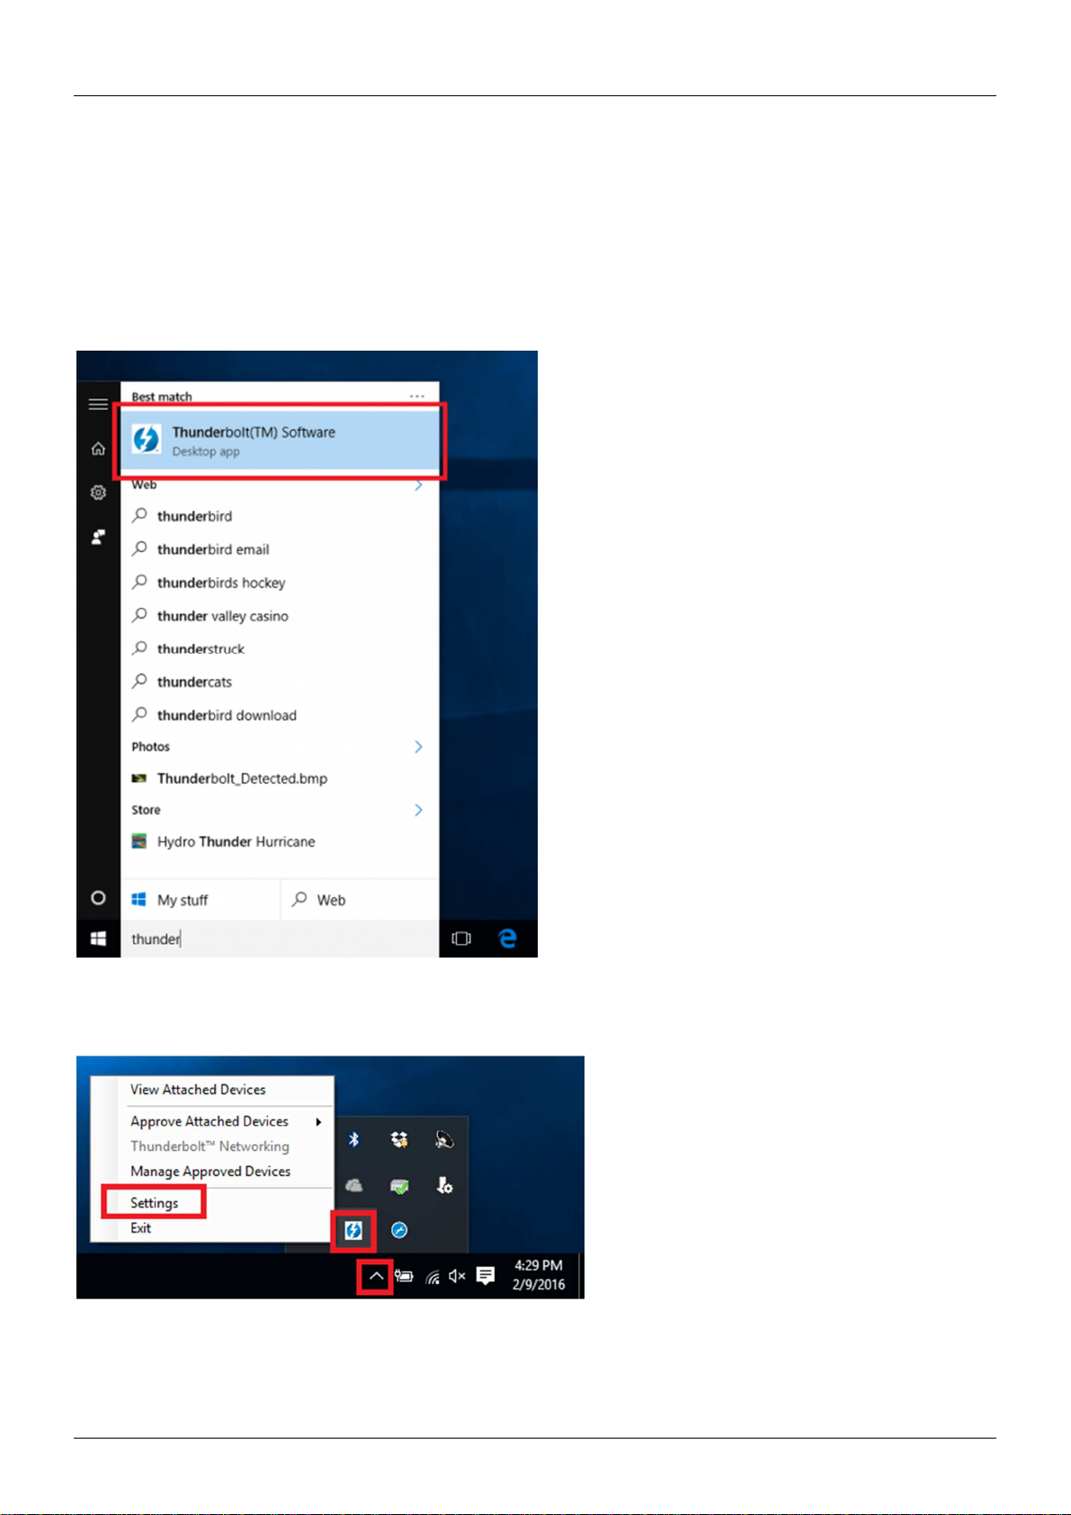Select the thunderbird email suggestion
The image size is (1071, 1515).
pos(280,549)
